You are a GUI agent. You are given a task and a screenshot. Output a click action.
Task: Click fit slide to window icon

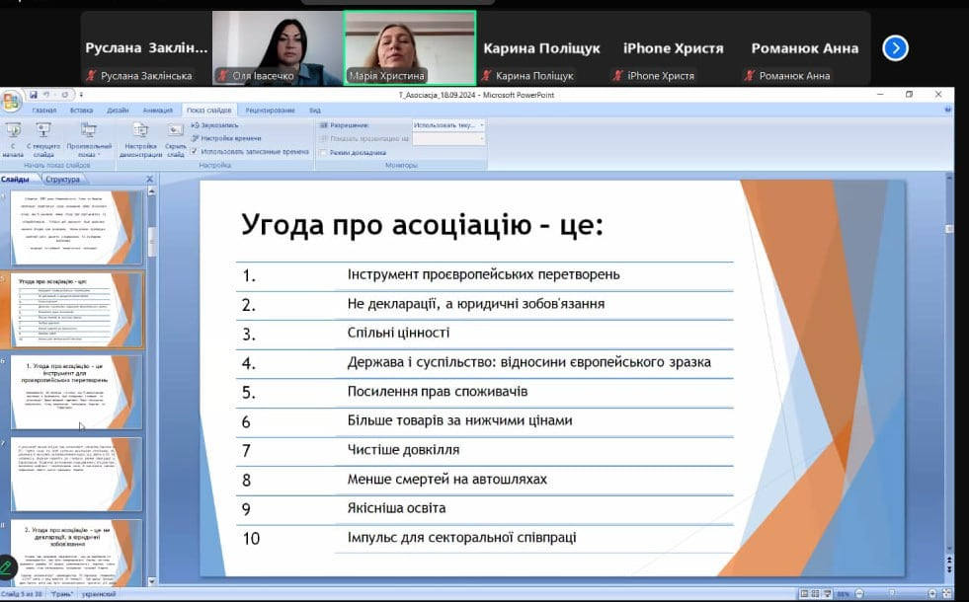[947, 594]
